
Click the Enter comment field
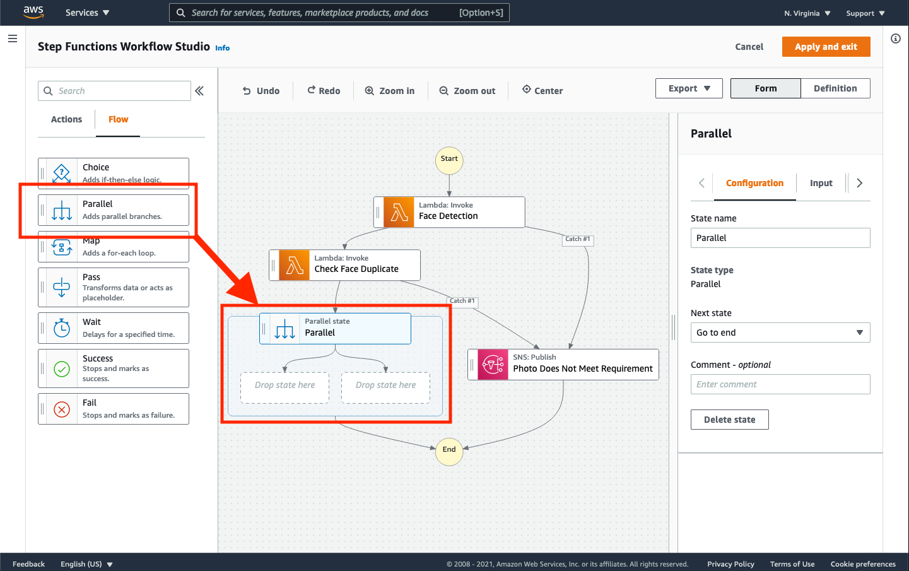coord(780,384)
